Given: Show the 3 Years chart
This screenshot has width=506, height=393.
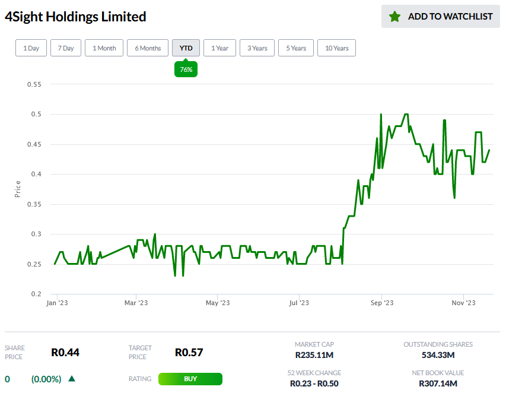Looking at the screenshot, I should pyautogui.click(x=257, y=48).
